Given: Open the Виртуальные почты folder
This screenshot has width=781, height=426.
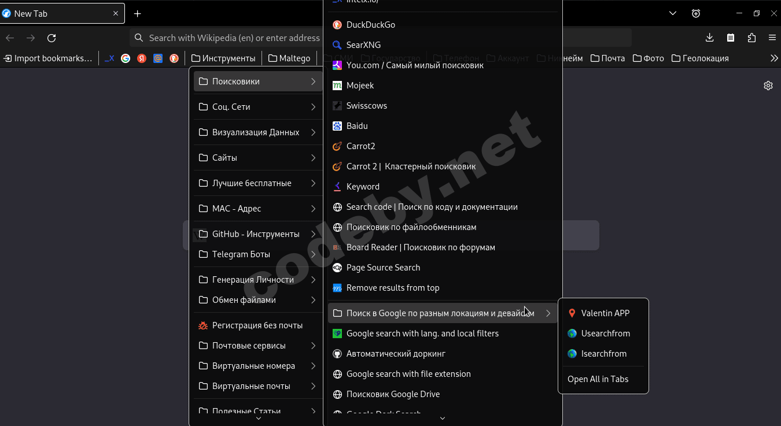Looking at the screenshot, I should click(x=257, y=386).
